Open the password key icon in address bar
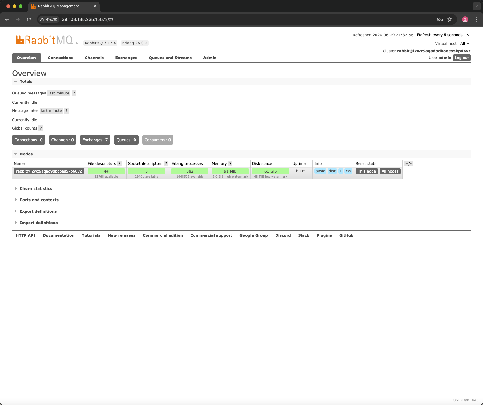Screen dimensions: 483x405 (440, 19)
